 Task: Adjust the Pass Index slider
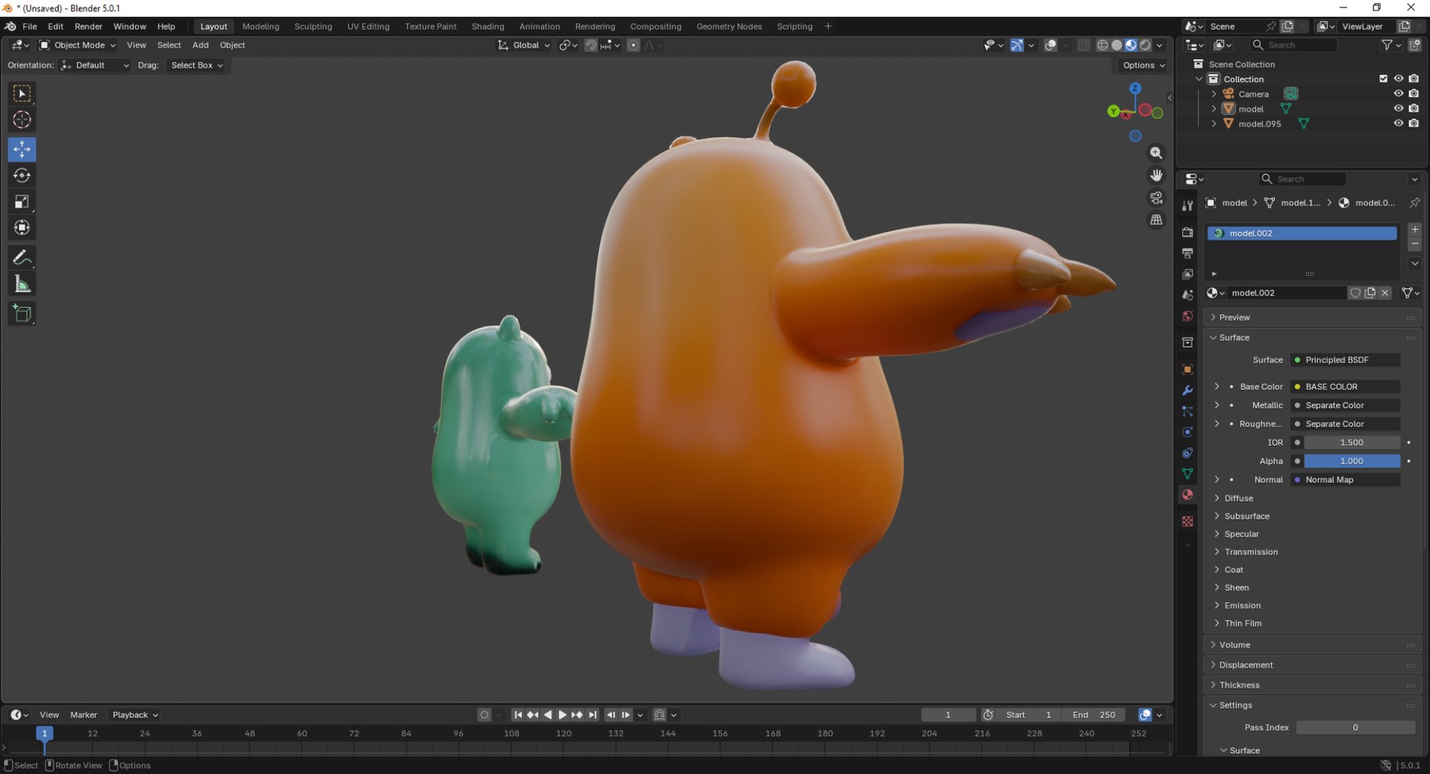(x=1356, y=728)
